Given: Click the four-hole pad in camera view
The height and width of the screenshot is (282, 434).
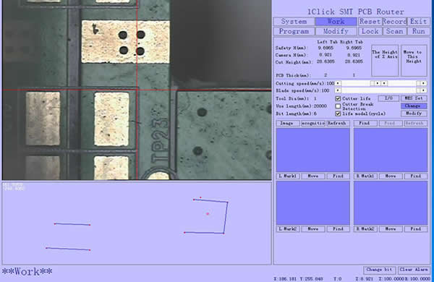Looking at the screenshot, I should point(125,42).
